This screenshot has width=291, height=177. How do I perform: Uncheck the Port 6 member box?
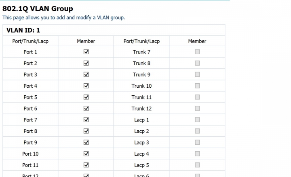pyautogui.click(x=86, y=109)
